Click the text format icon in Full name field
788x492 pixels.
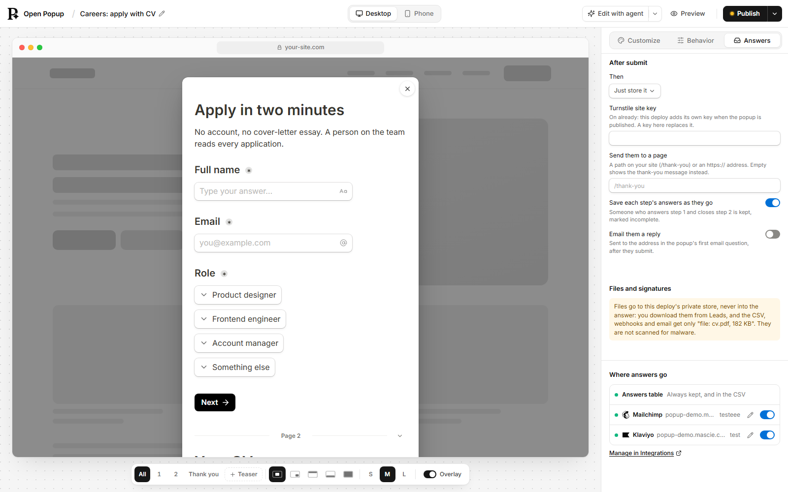(x=343, y=191)
